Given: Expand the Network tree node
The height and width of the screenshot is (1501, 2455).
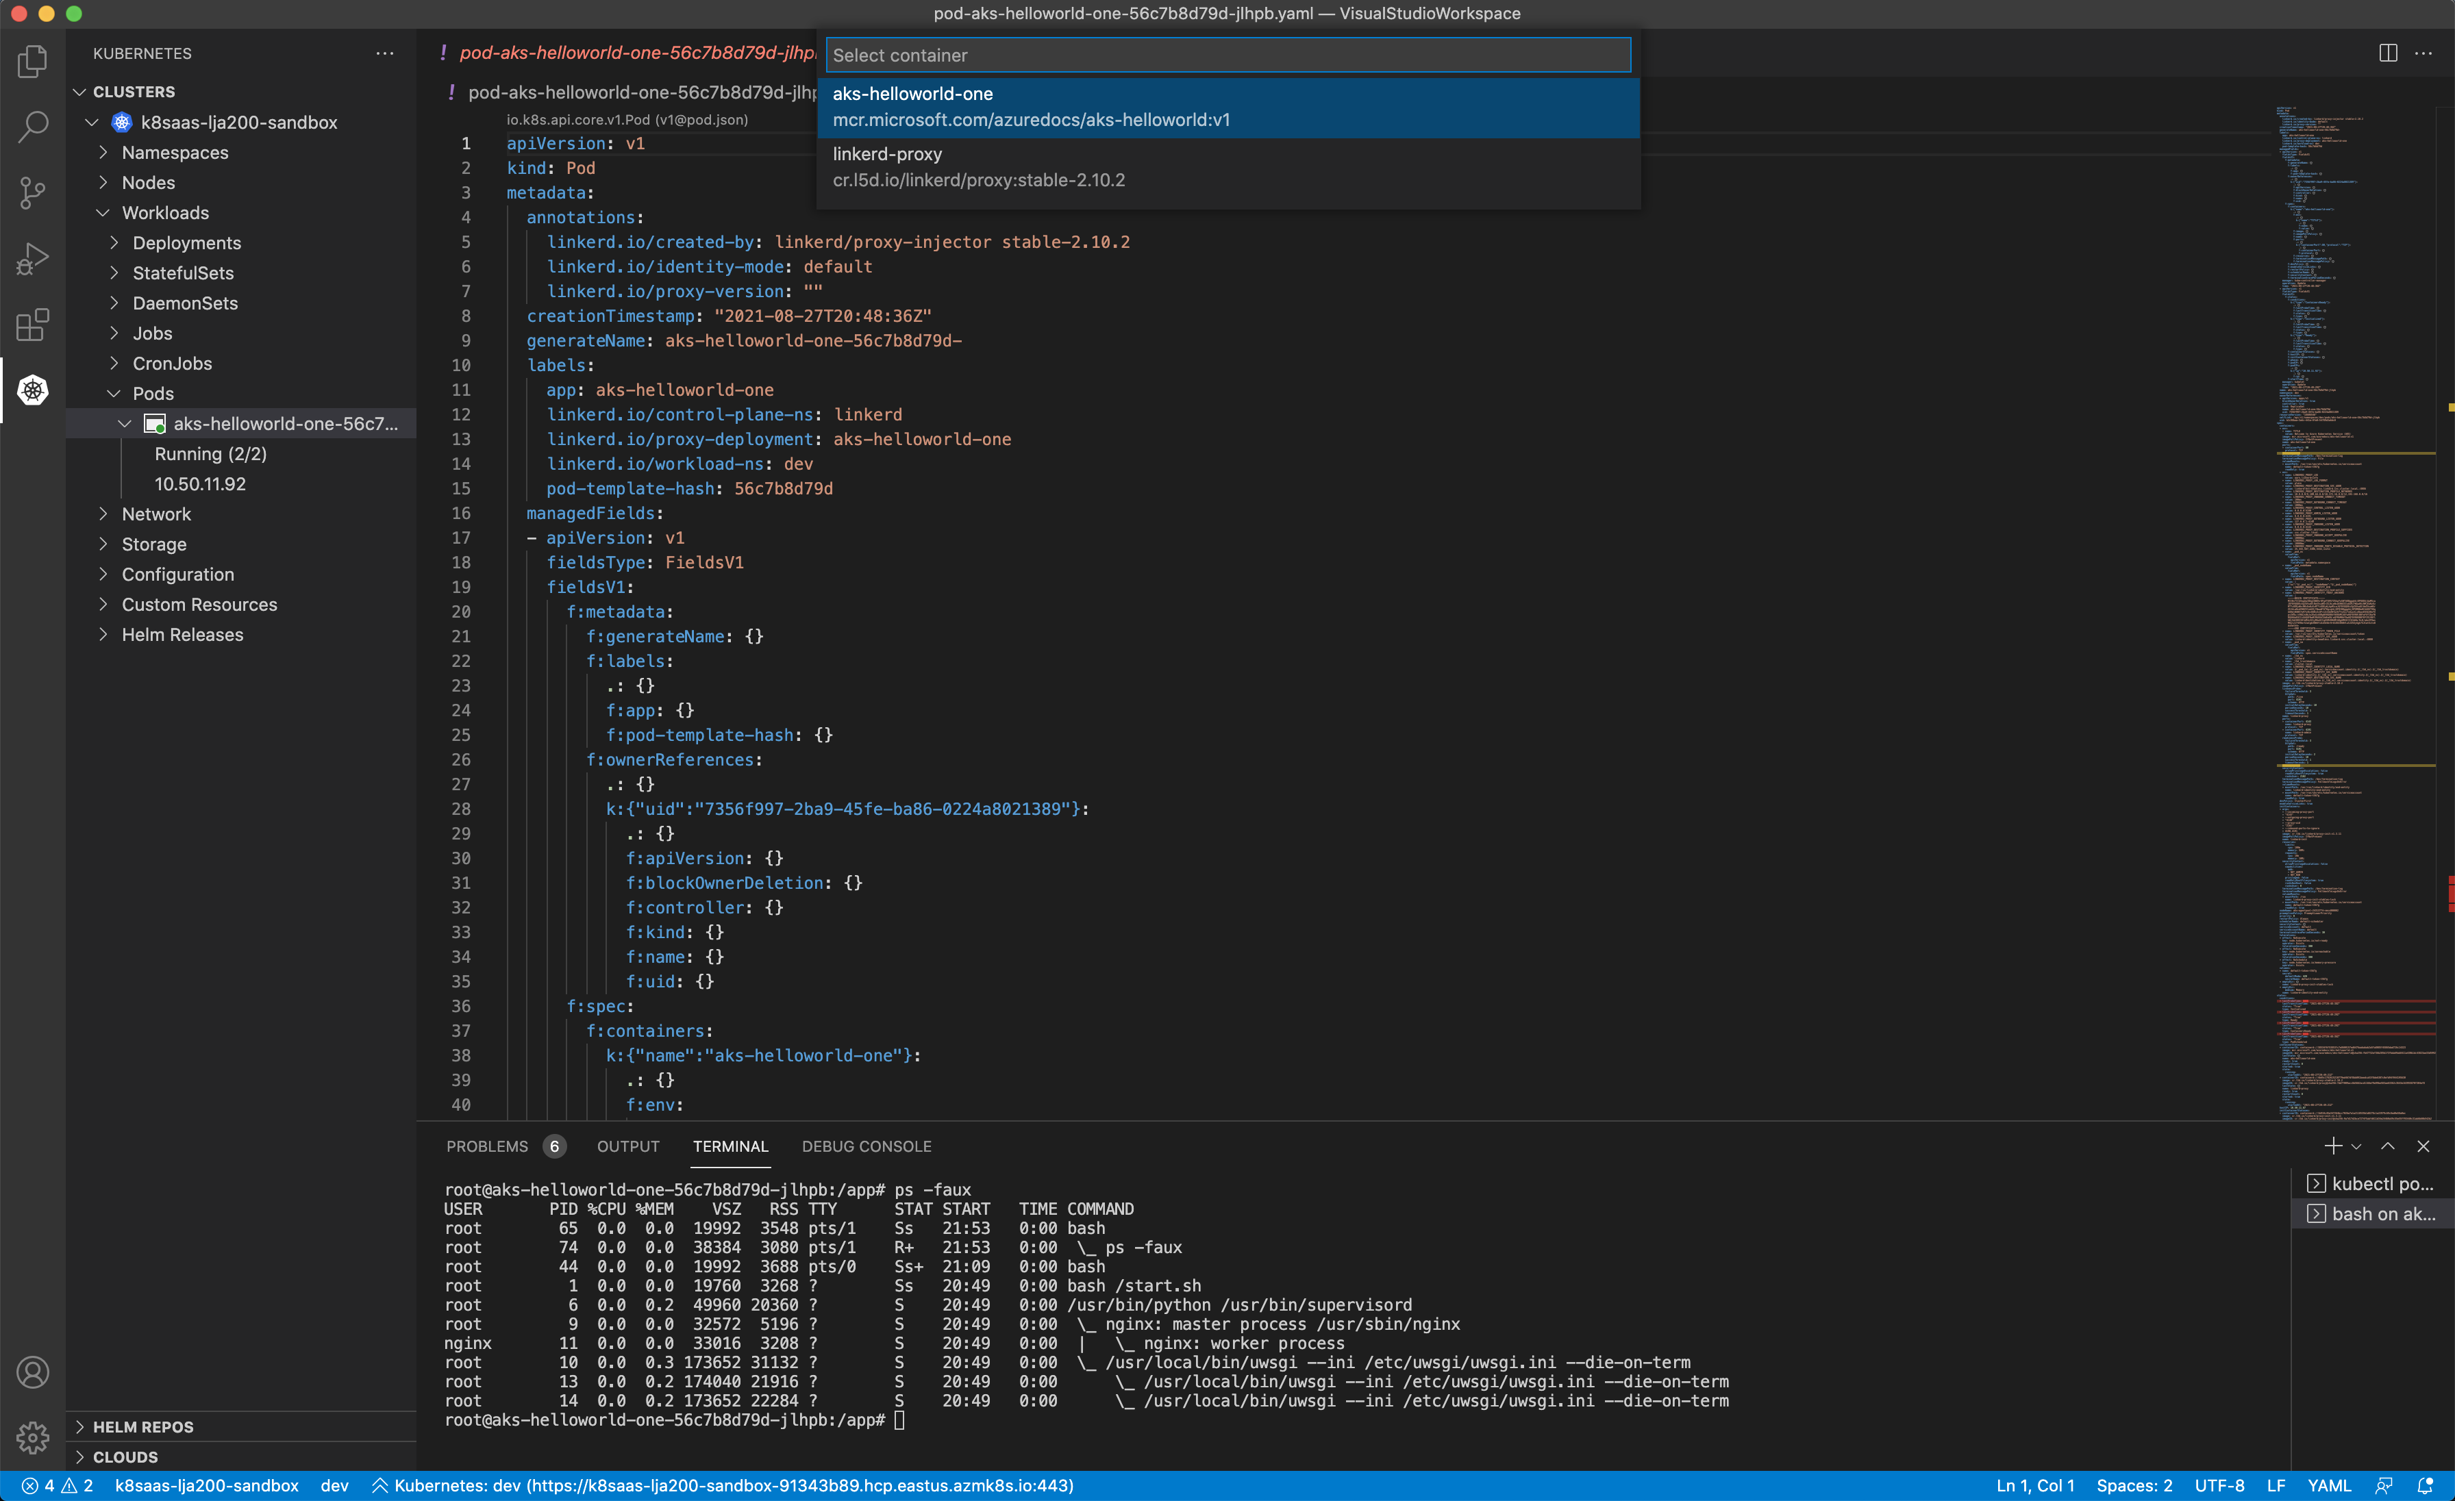Looking at the screenshot, I should (x=103, y=514).
